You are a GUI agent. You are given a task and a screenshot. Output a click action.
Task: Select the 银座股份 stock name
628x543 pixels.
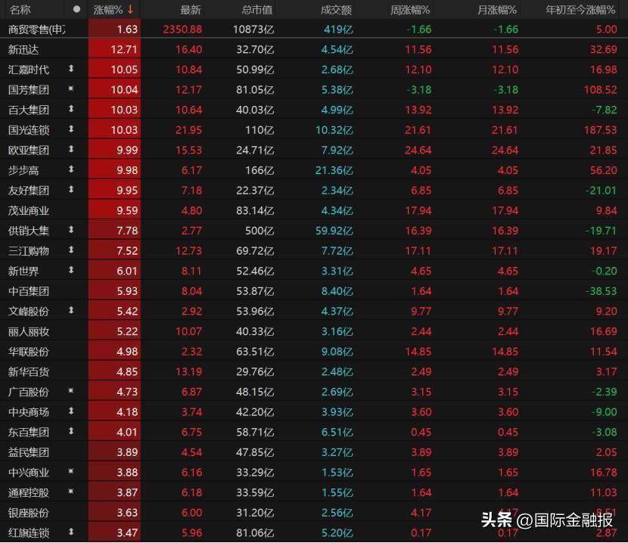click(x=29, y=513)
